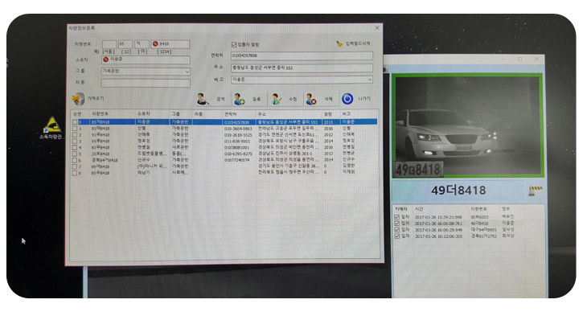Check the box for row 2 (91루8418)
The width and height of the screenshot is (587, 316).
click(x=75, y=135)
